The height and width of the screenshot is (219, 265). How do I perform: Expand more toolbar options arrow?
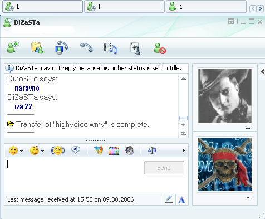[184, 150]
